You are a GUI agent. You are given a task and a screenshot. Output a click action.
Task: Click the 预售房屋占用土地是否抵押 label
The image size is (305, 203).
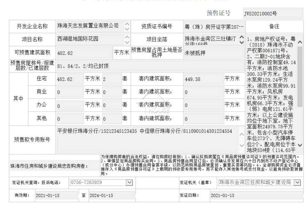[157, 52]
